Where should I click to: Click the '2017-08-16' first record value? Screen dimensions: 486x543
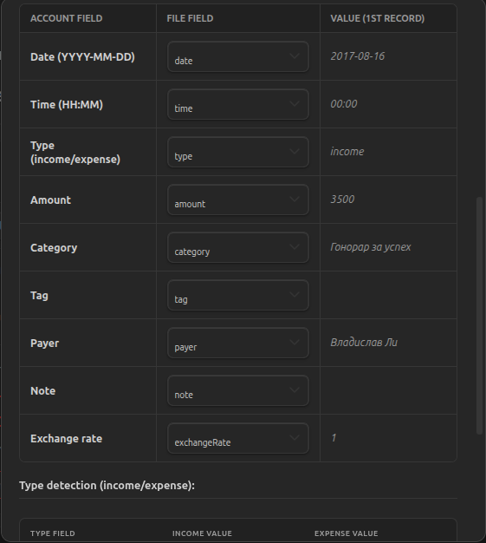(357, 56)
